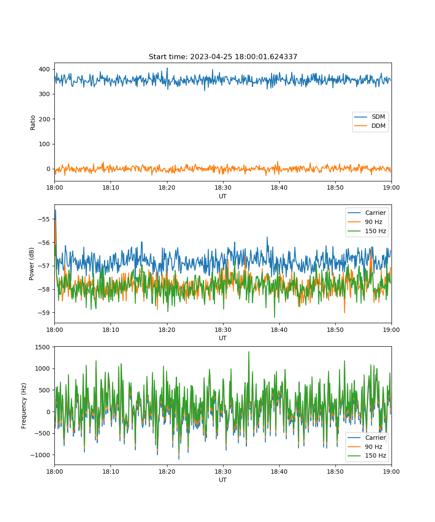The height and width of the screenshot is (522, 435).
Task: Click the UT x-axis label under Frequency plot
Action: [x=223, y=480]
